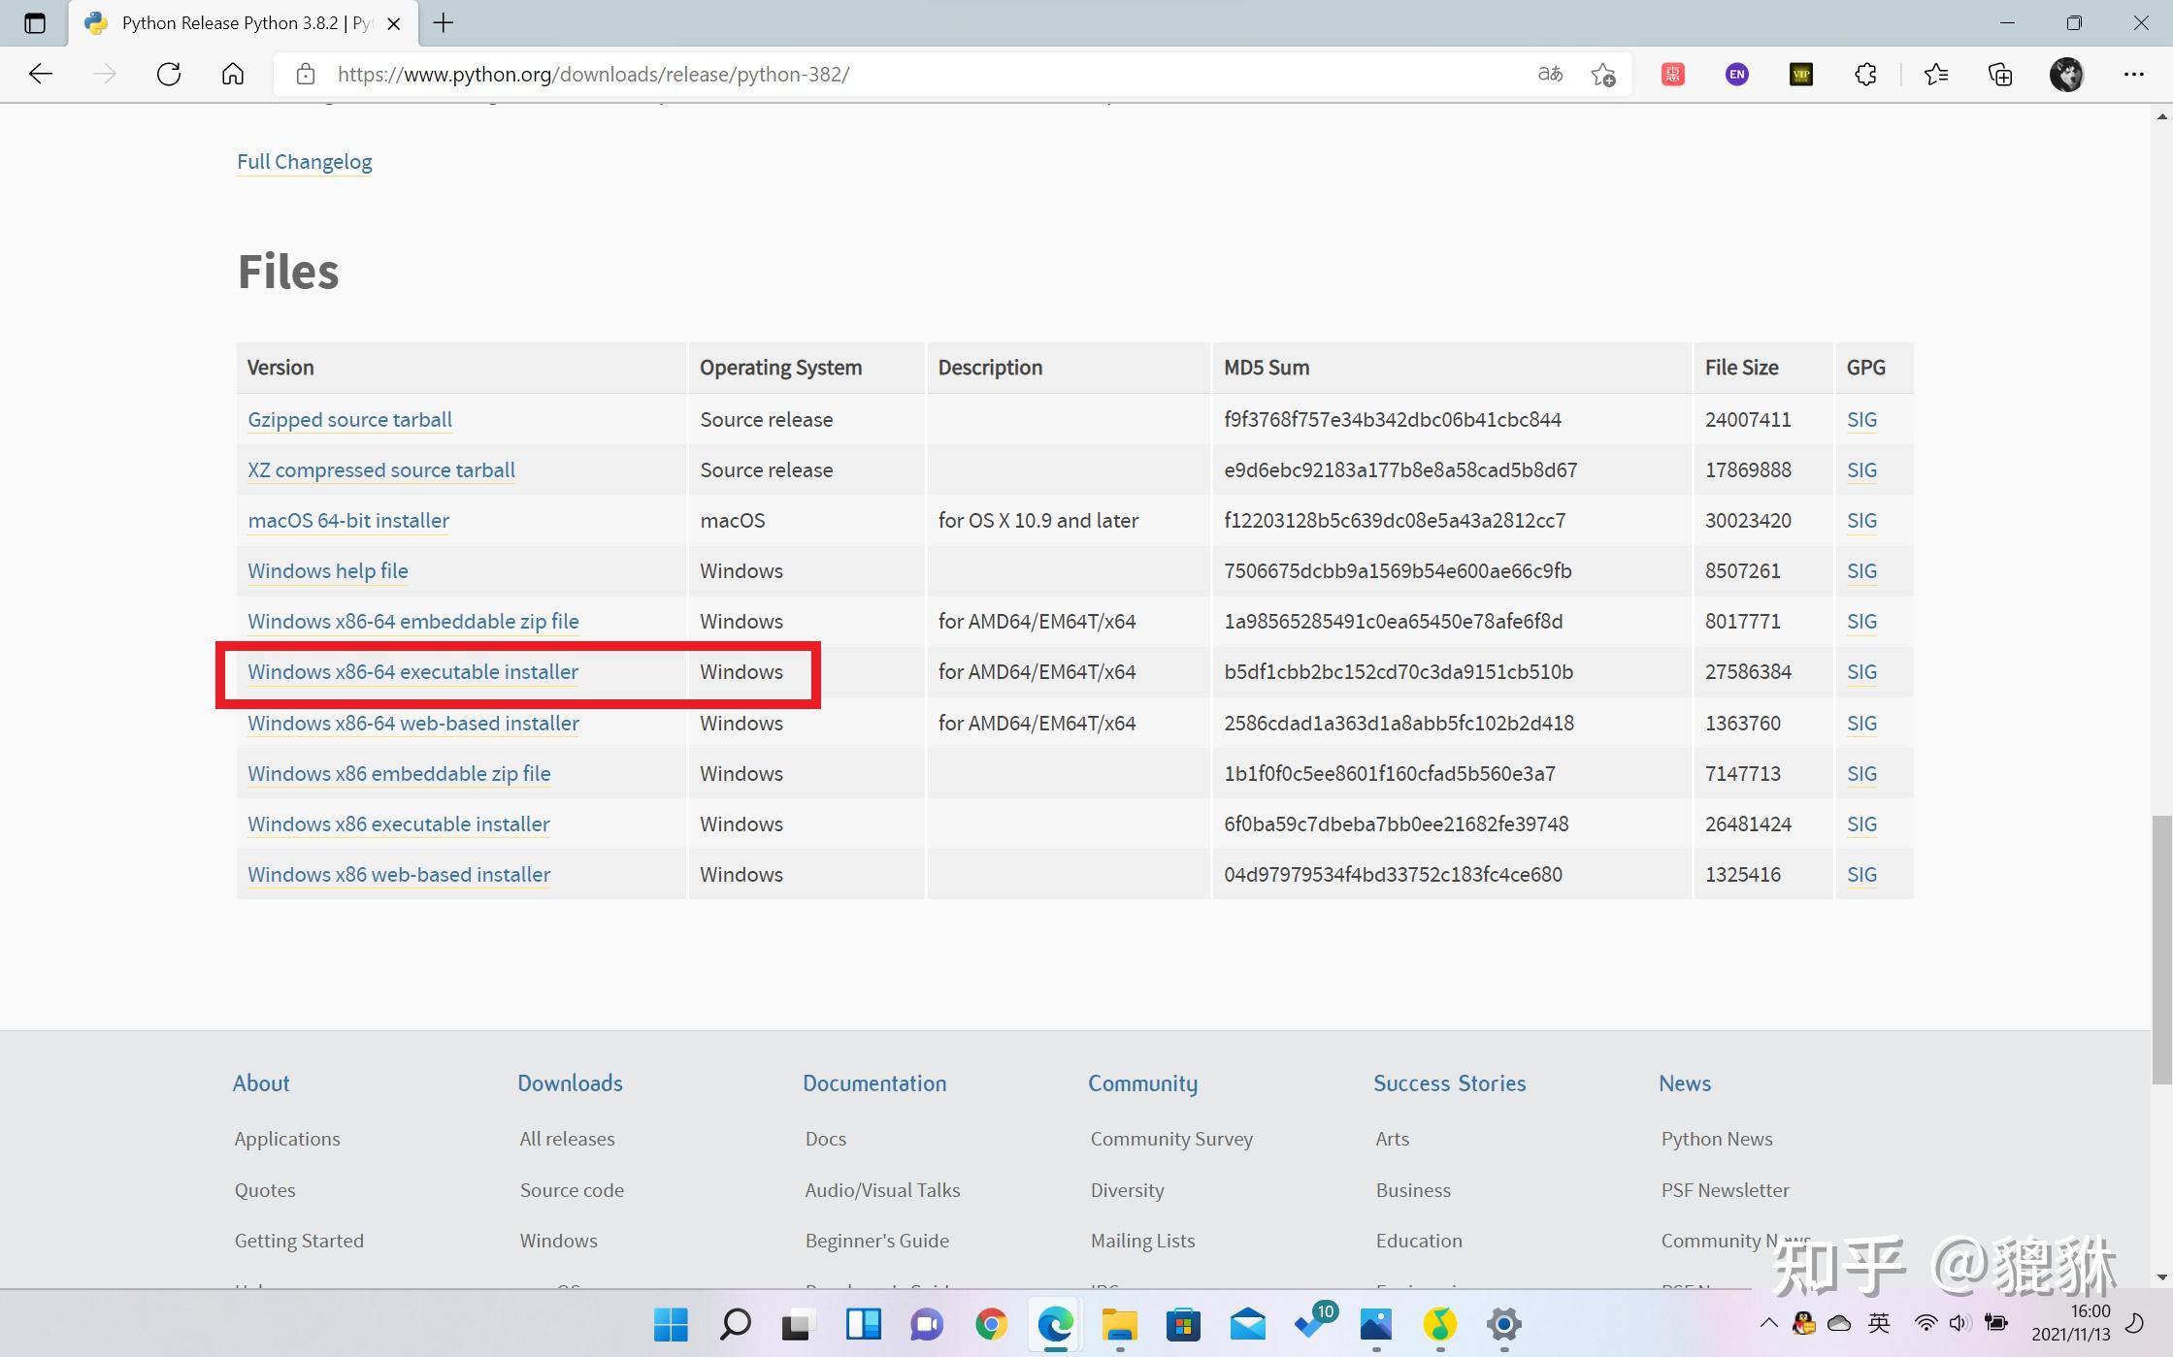This screenshot has height=1357, width=2173.
Task: Open the Extensions puzzle icon
Action: (1865, 75)
